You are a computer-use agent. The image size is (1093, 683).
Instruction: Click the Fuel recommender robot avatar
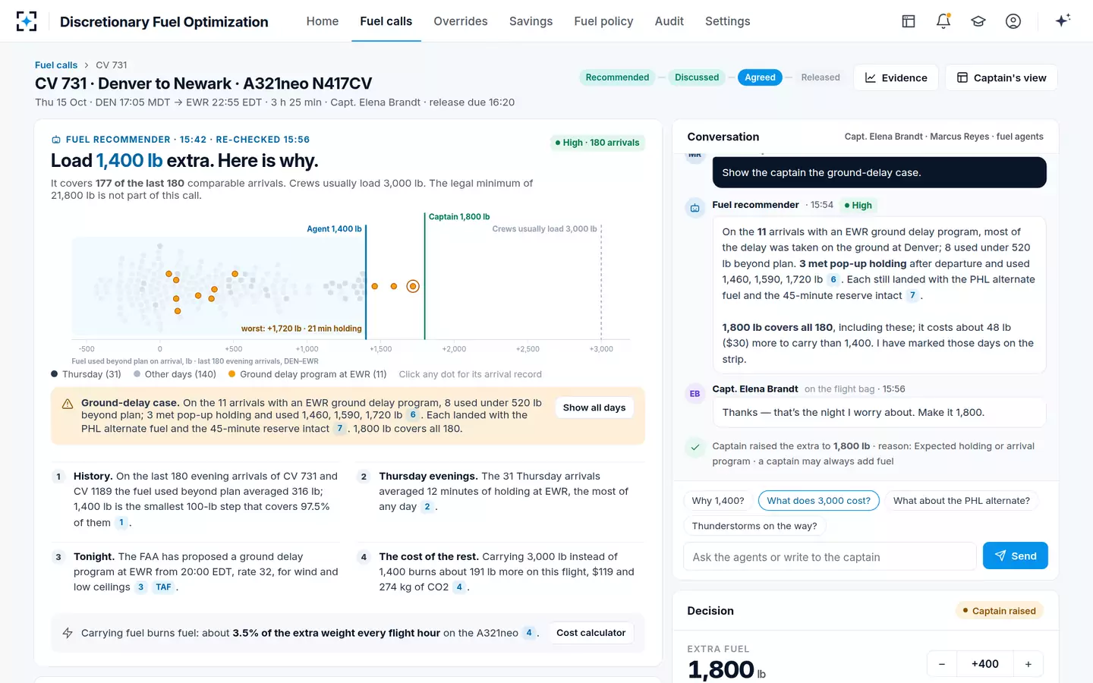[695, 208]
